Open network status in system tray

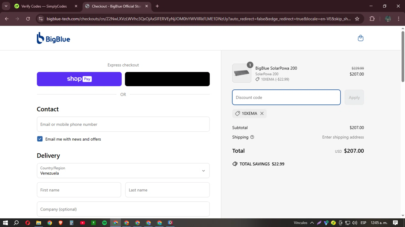347,223
